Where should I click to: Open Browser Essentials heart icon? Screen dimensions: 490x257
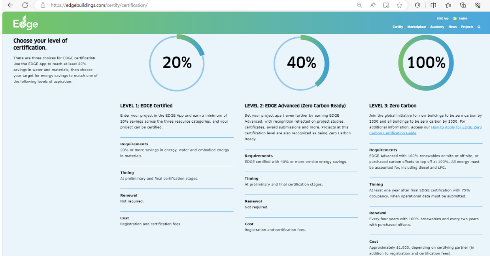(x=477, y=5)
